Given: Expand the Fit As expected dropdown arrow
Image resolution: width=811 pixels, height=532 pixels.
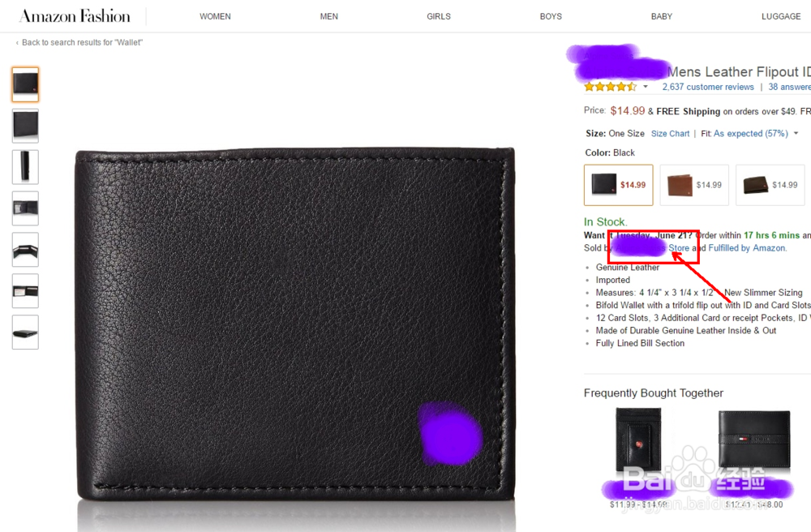Looking at the screenshot, I should point(796,133).
